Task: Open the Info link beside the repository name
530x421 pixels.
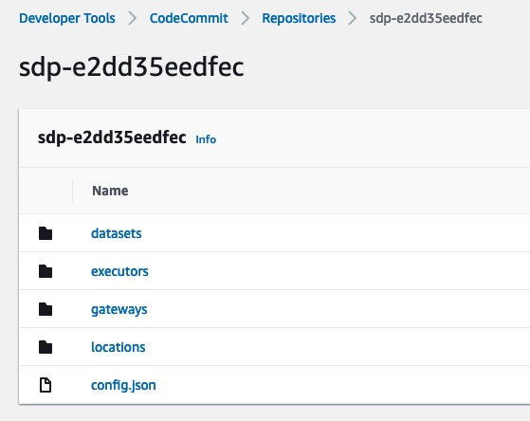Action: pos(206,139)
